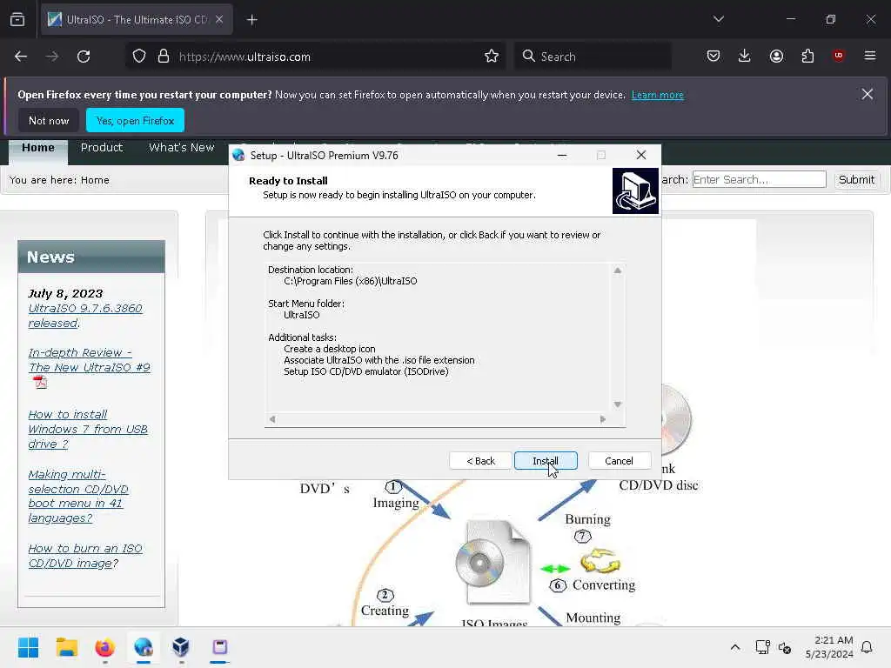Click the network status tray icon
This screenshot has width=891, height=668.
click(x=762, y=647)
